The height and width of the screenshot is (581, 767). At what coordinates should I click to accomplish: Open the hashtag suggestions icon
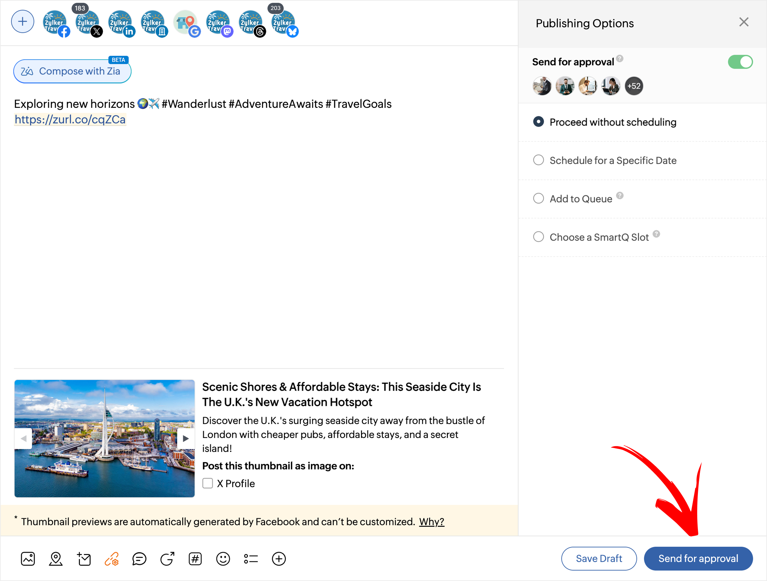click(x=195, y=559)
